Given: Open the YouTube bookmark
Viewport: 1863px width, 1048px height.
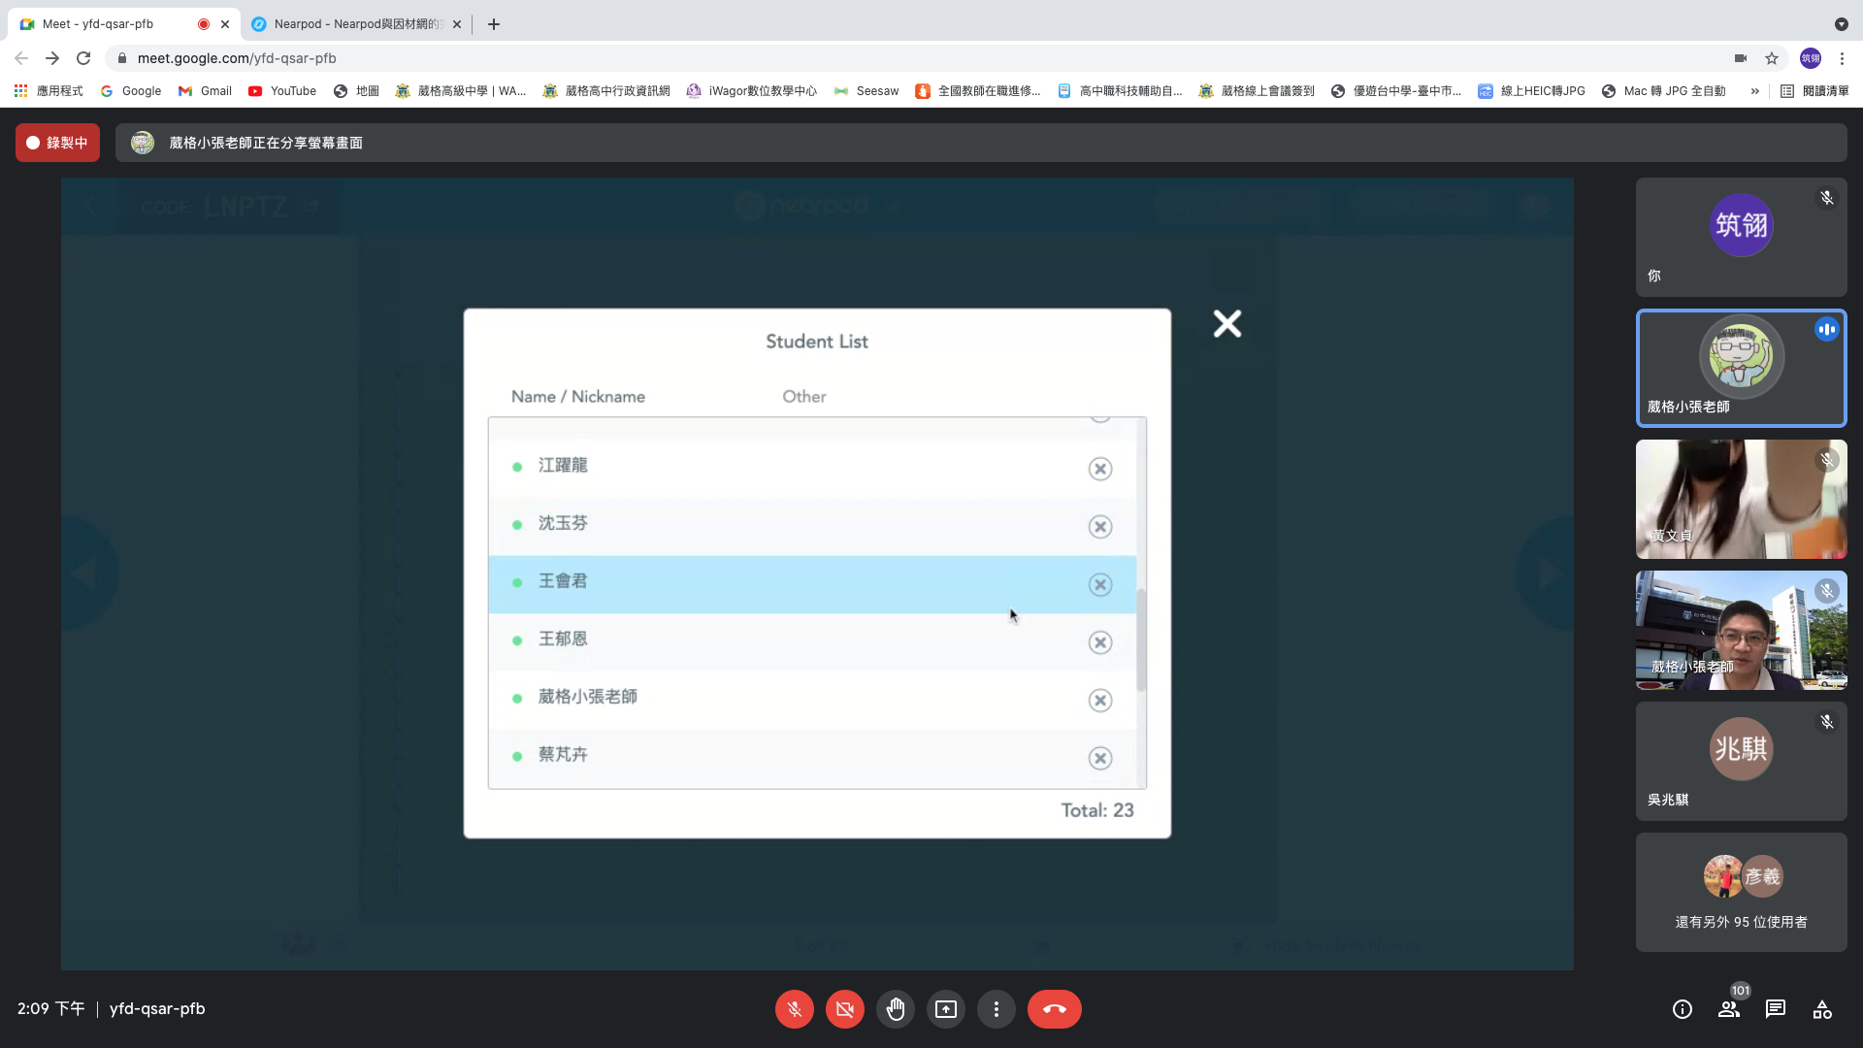Looking at the screenshot, I should tap(282, 91).
